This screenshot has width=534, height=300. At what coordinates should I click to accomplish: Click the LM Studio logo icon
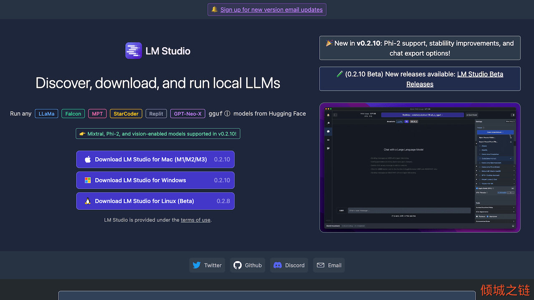[133, 51]
